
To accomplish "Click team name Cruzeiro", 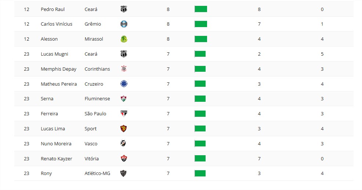I will point(94,84).
